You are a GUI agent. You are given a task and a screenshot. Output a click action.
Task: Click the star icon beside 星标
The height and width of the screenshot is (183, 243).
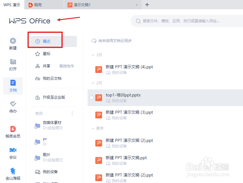pyautogui.click(x=38, y=54)
